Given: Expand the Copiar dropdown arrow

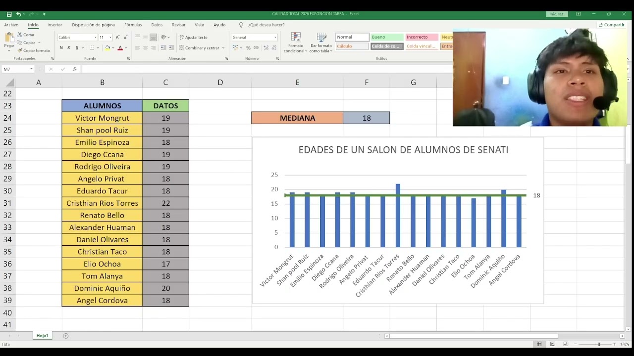Looking at the screenshot, I should [x=39, y=43].
